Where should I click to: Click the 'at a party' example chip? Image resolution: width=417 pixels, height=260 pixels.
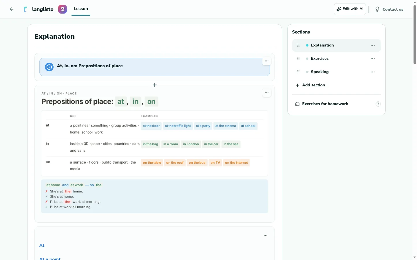pos(203,126)
